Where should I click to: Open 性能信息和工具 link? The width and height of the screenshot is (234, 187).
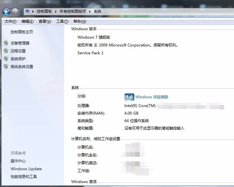coord(24,177)
